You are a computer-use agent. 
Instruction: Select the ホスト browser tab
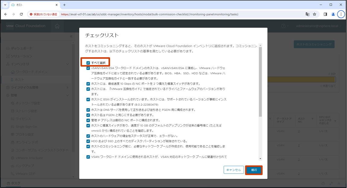click(34, 5)
